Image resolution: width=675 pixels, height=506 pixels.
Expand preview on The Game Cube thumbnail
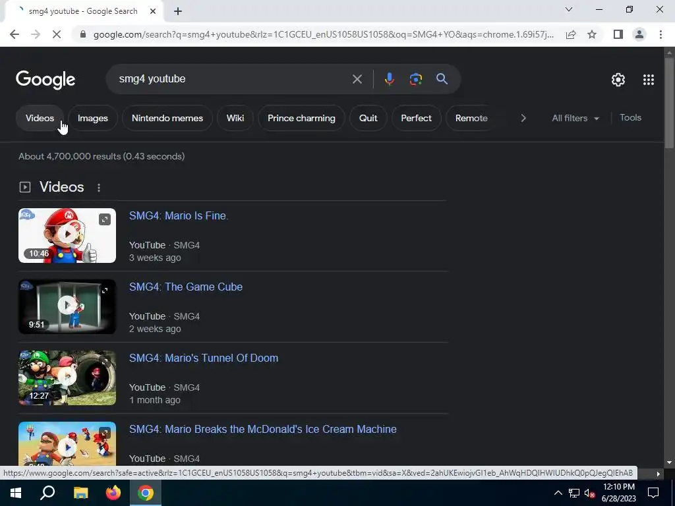point(105,291)
